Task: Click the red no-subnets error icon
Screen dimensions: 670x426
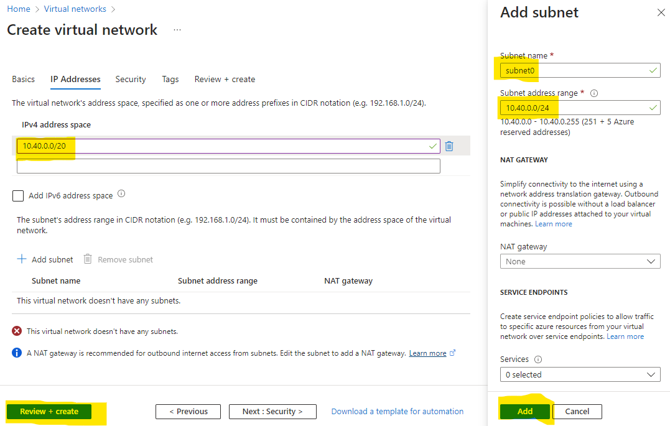Action: click(17, 331)
